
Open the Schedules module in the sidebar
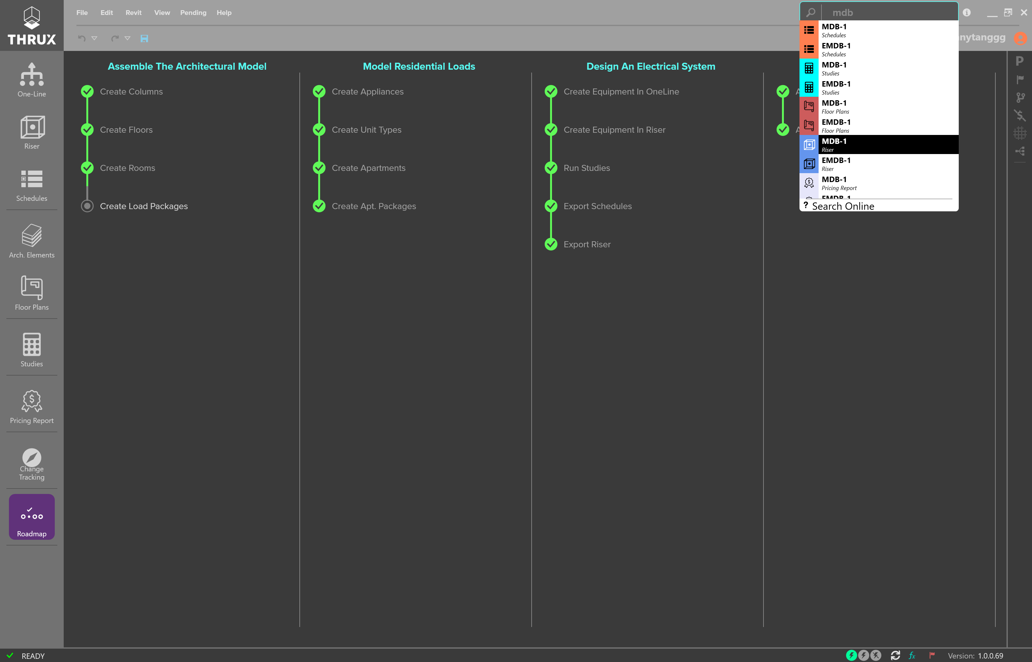coord(32,185)
